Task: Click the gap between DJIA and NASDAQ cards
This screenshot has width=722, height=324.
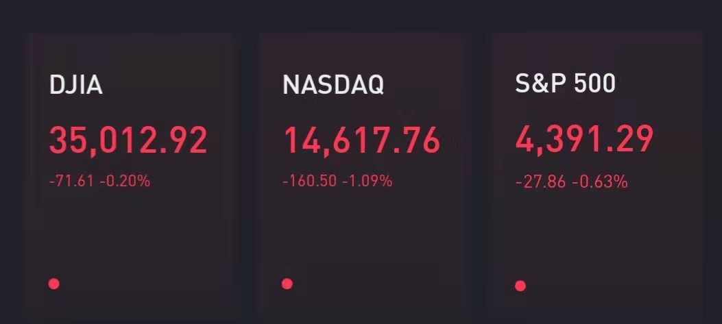Action: point(248,171)
